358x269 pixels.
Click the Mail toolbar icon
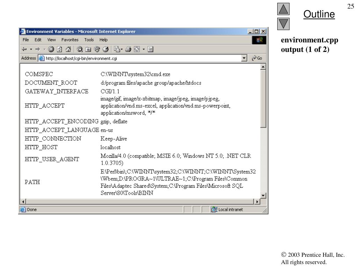117,49
